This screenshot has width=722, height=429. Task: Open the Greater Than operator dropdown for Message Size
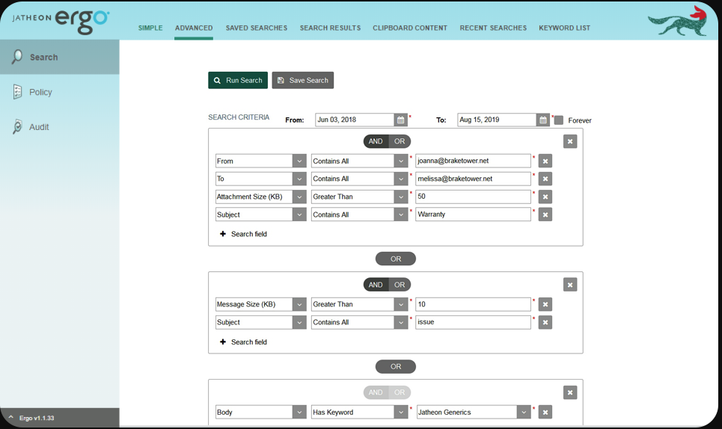pyautogui.click(x=401, y=304)
